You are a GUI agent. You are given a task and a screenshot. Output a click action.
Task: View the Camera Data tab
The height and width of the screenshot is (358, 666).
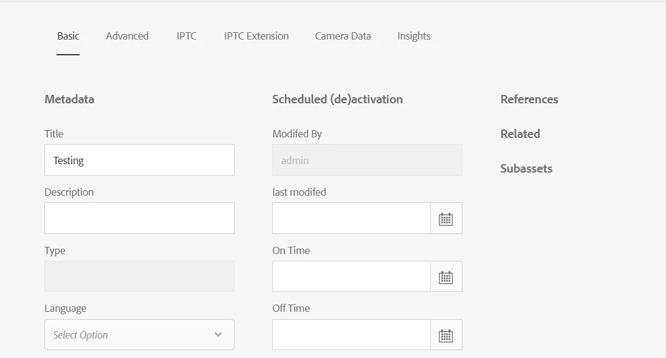(x=343, y=36)
